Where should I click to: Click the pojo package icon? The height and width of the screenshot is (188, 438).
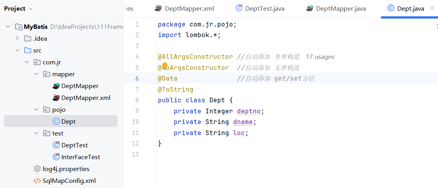pos(47,110)
